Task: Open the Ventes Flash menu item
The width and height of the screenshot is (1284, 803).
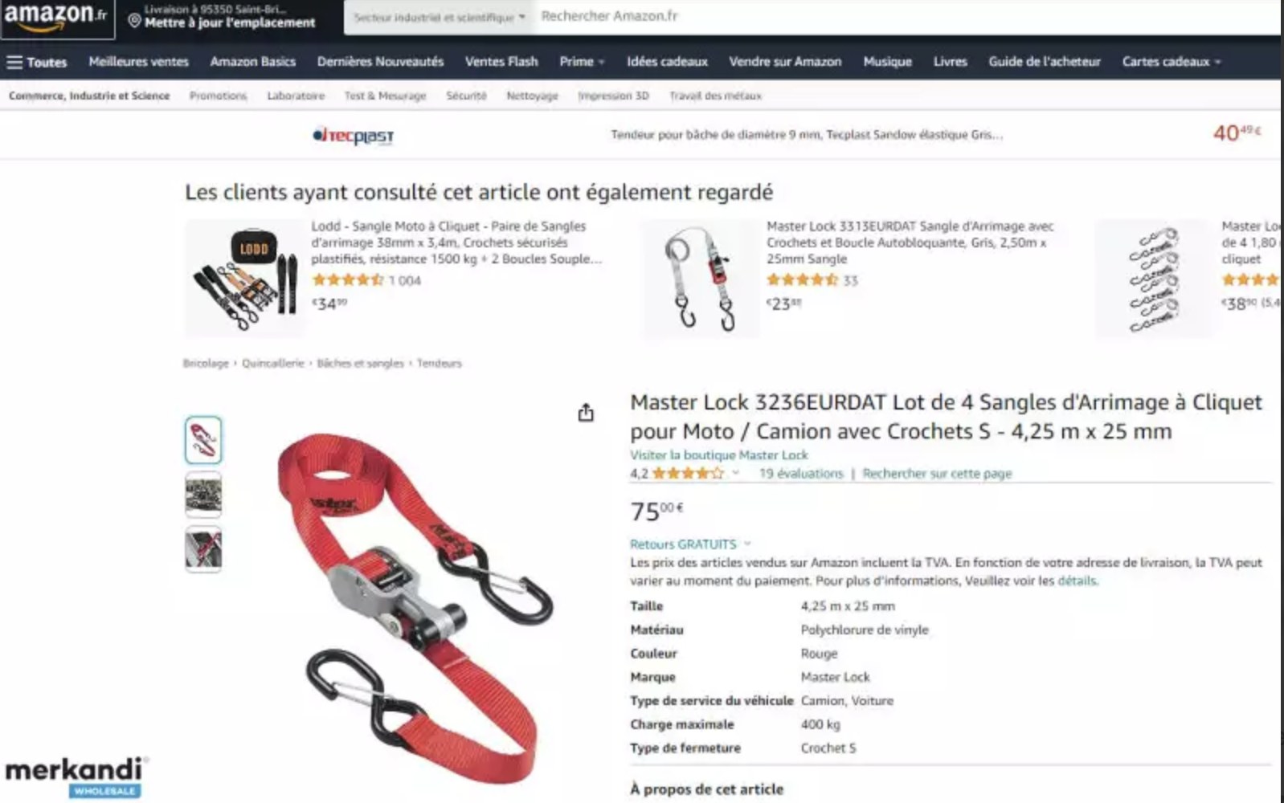Action: pyautogui.click(x=501, y=62)
